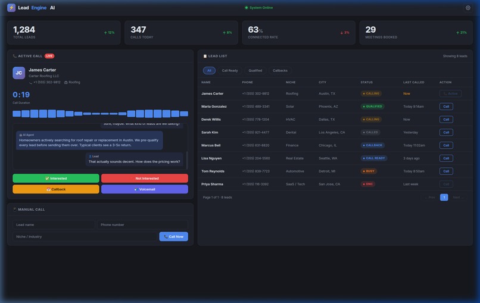Click the 0:19 call duration timer
Image resolution: width=480 pixels, height=303 pixels.
[21, 95]
